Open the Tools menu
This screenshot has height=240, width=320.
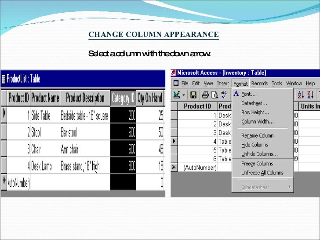click(277, 84)
